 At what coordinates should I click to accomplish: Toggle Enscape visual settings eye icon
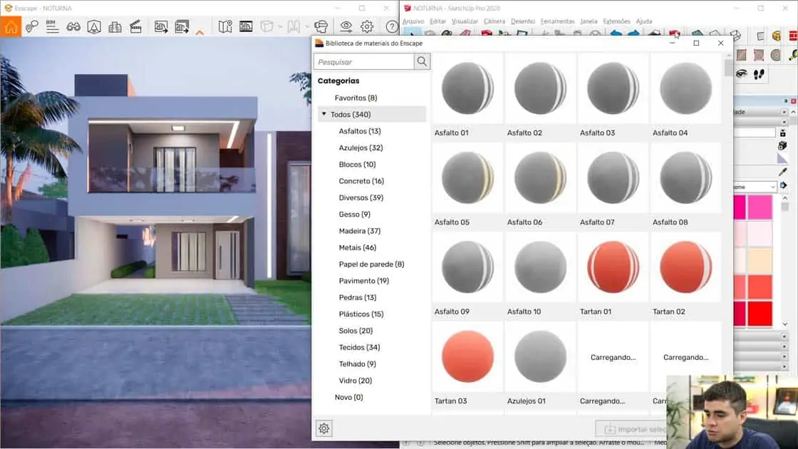(346, 26)
